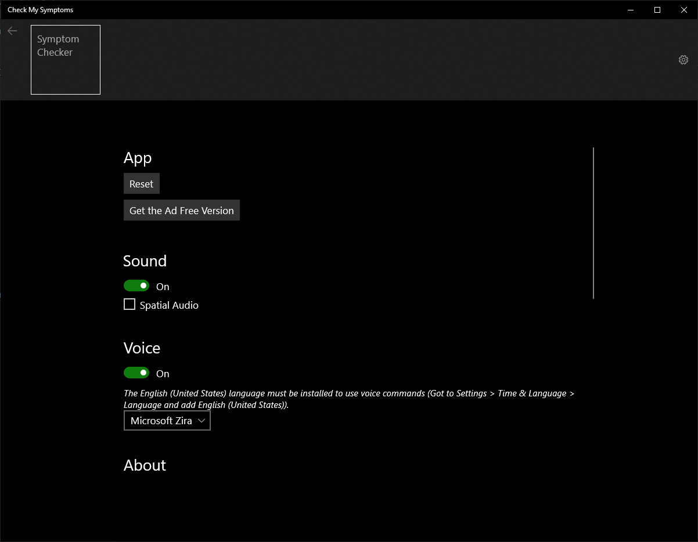Click the Spatial Audio label text
This screenshot has height=542, width=698.
tap(169, 305)
